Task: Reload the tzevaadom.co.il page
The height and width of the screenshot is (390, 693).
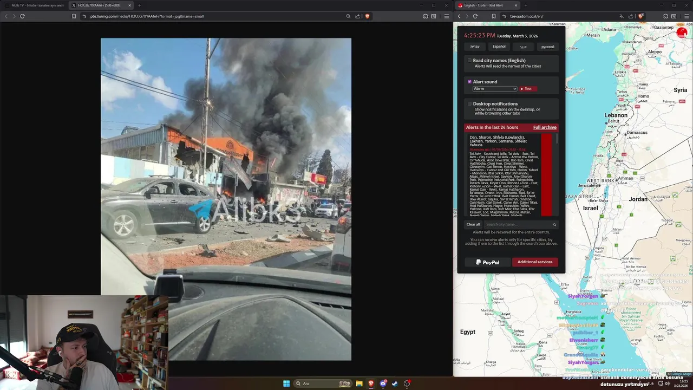Action: tap(475, 16)
